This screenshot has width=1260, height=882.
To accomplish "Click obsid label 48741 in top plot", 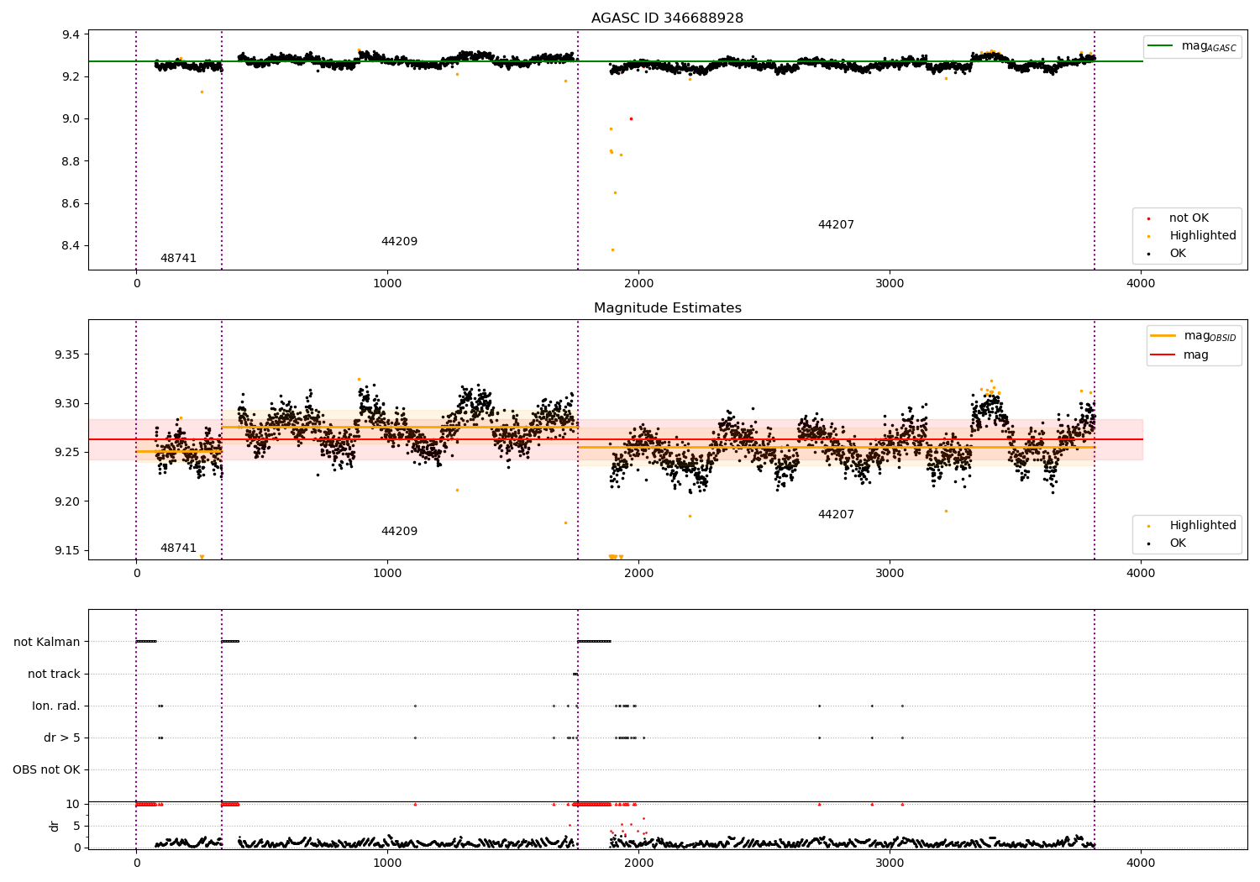I will point(178,259).
